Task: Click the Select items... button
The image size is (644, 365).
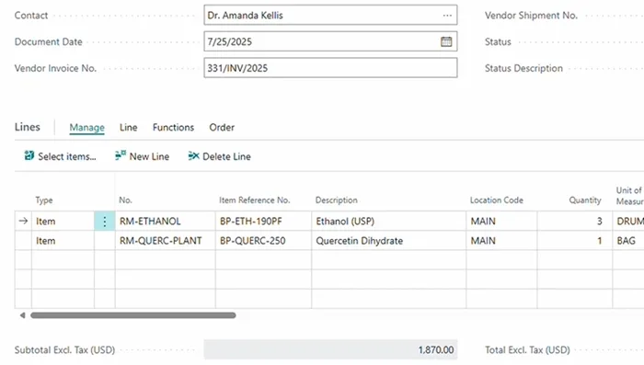Action: coord(61,156)
